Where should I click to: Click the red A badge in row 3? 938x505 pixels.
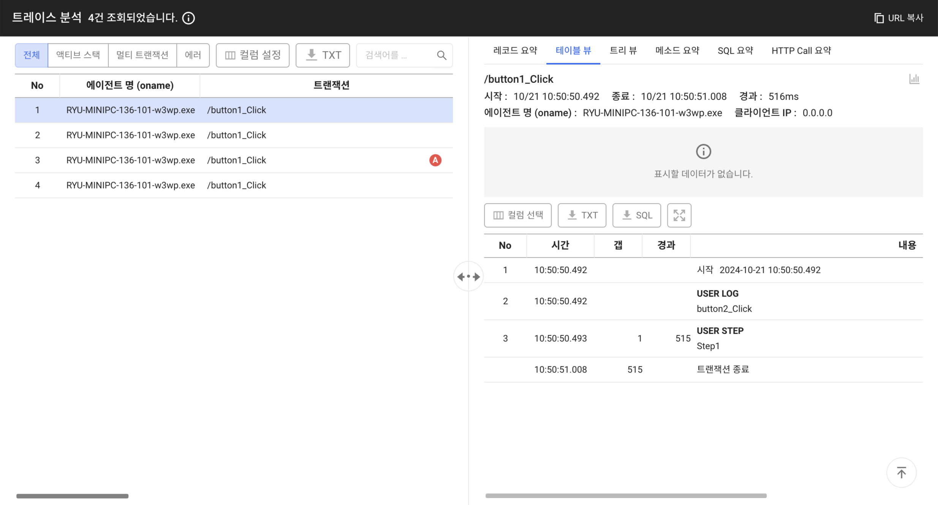coord(435,160)
